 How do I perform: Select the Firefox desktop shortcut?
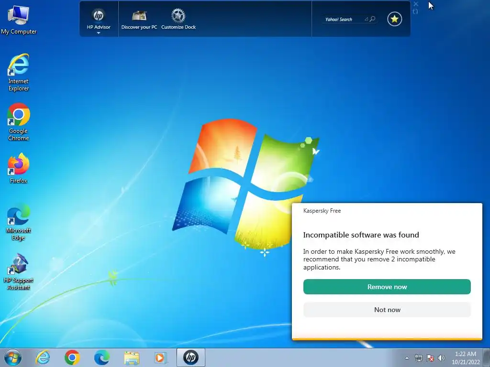pos(19,168)
